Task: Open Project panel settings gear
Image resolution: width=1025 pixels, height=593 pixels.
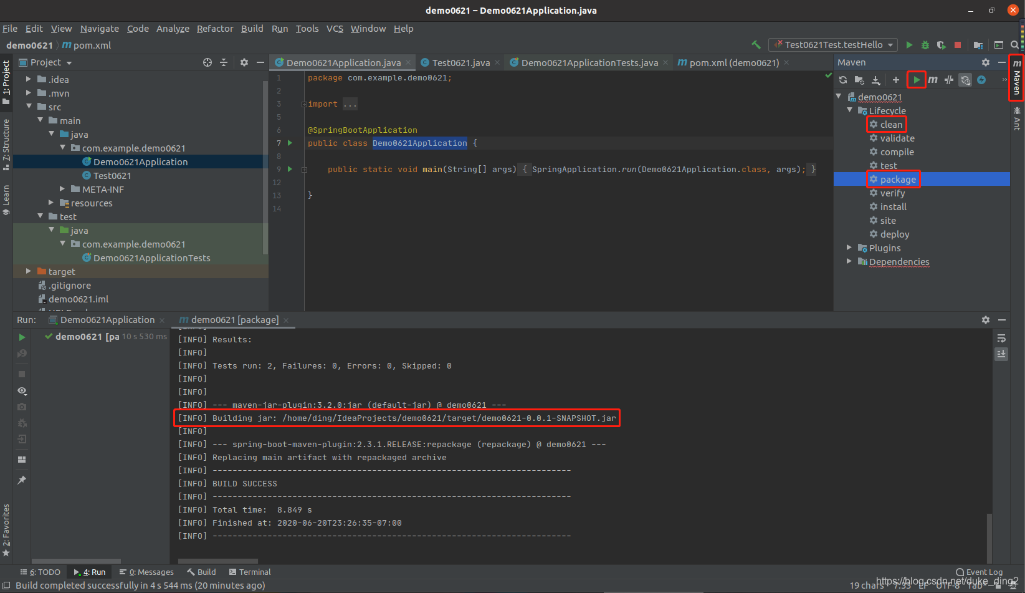Action: tap(244, 62)
